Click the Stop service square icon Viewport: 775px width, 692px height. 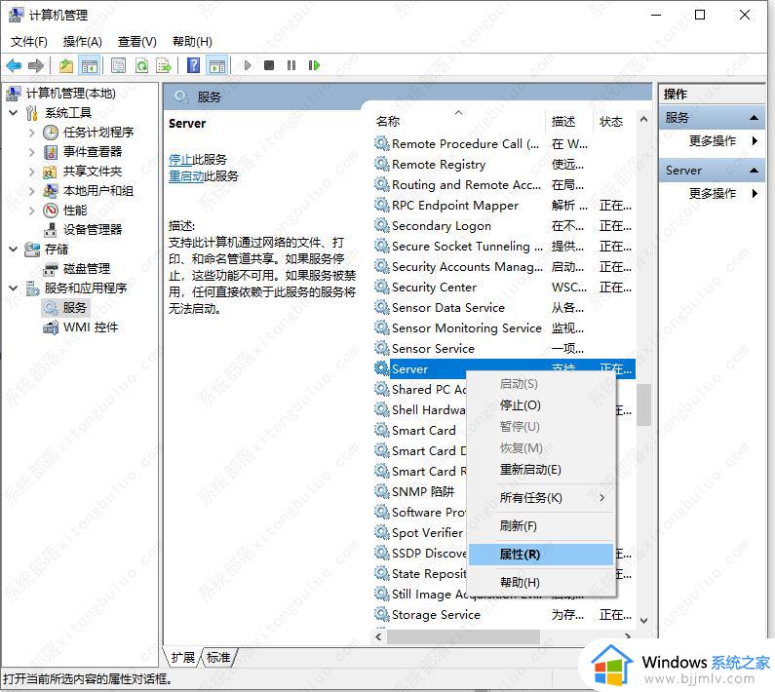click(269, 65)
